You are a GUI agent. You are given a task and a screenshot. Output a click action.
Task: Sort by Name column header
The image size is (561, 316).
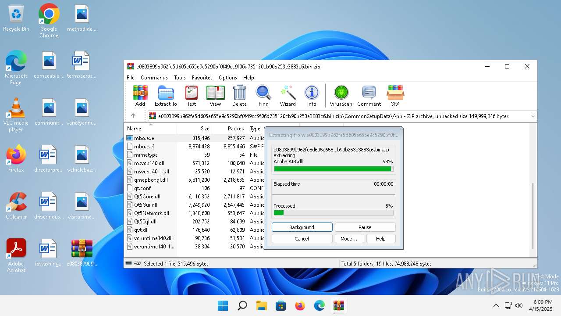150,129
